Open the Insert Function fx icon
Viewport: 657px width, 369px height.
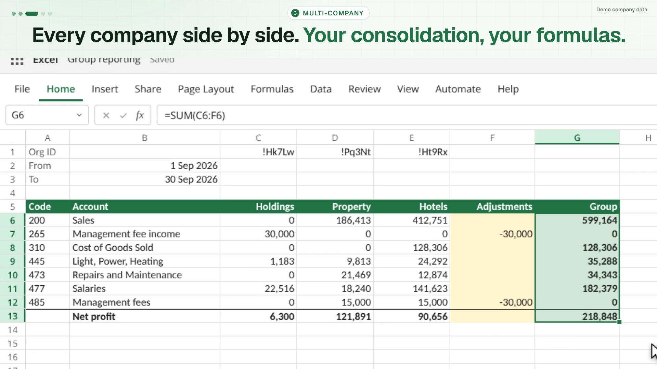coord(140,115)
